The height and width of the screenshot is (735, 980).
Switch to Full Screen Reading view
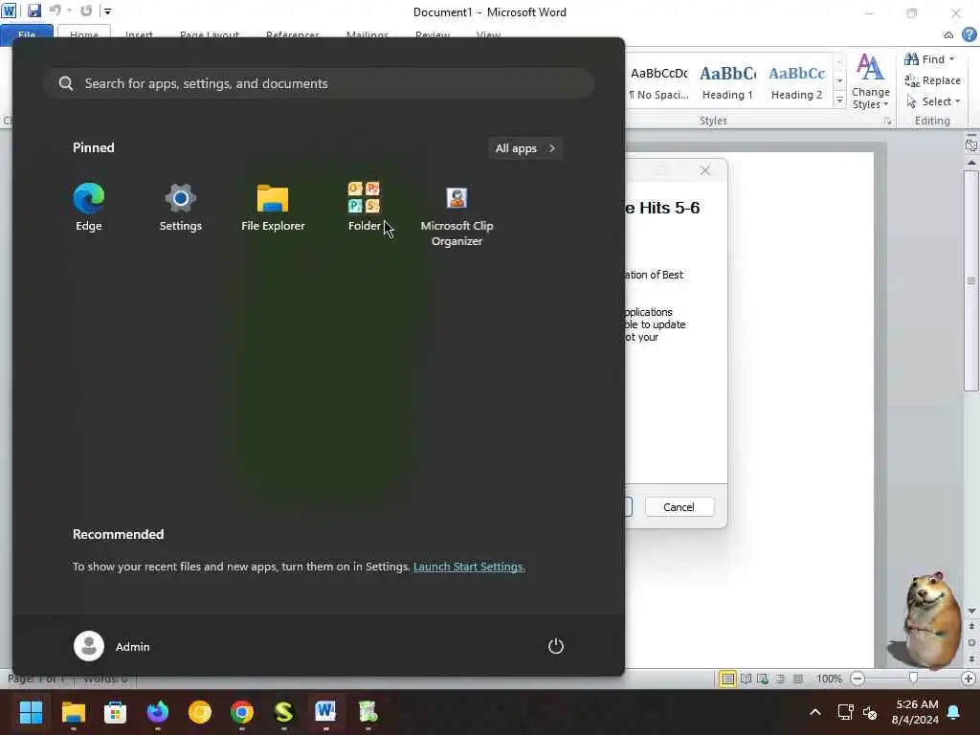click(x=746, y=679)
